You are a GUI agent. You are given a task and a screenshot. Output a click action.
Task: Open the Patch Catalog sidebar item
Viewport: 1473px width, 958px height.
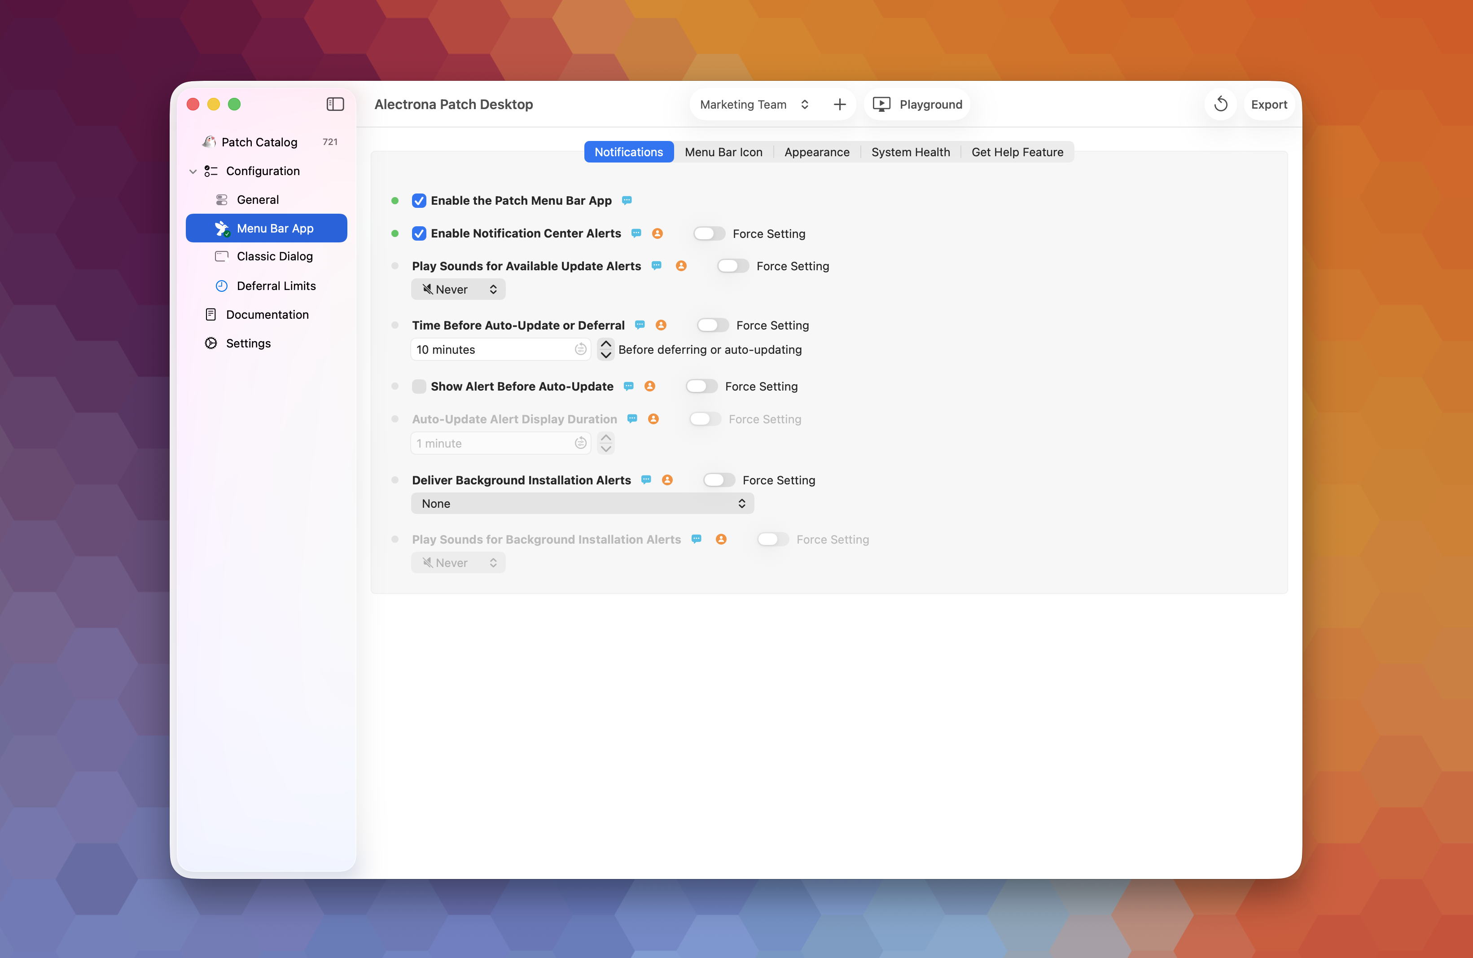coord(266,142)
